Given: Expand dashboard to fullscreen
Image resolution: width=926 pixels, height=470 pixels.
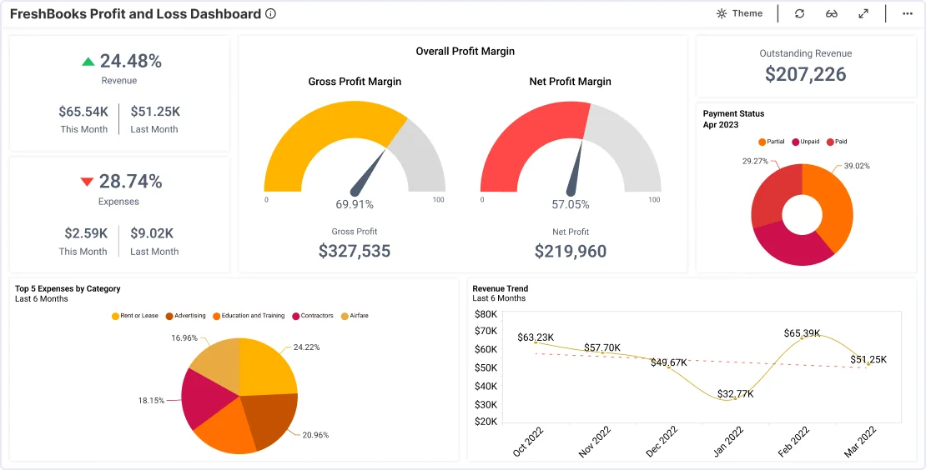Looking at the screenshot, I should click(x=863, y=13).
